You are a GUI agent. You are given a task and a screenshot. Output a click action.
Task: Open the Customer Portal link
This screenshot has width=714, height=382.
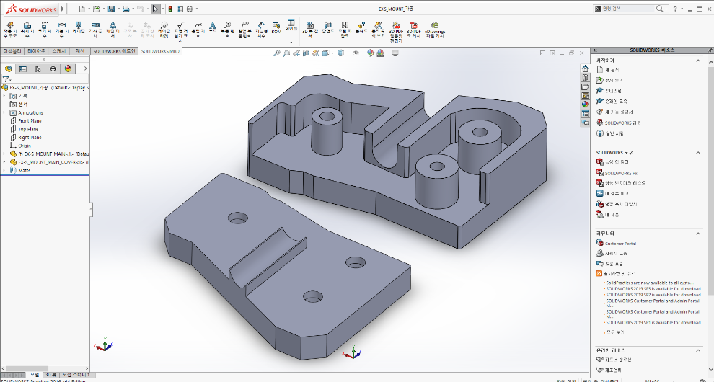pyautogui.click(x=620, y=243)
